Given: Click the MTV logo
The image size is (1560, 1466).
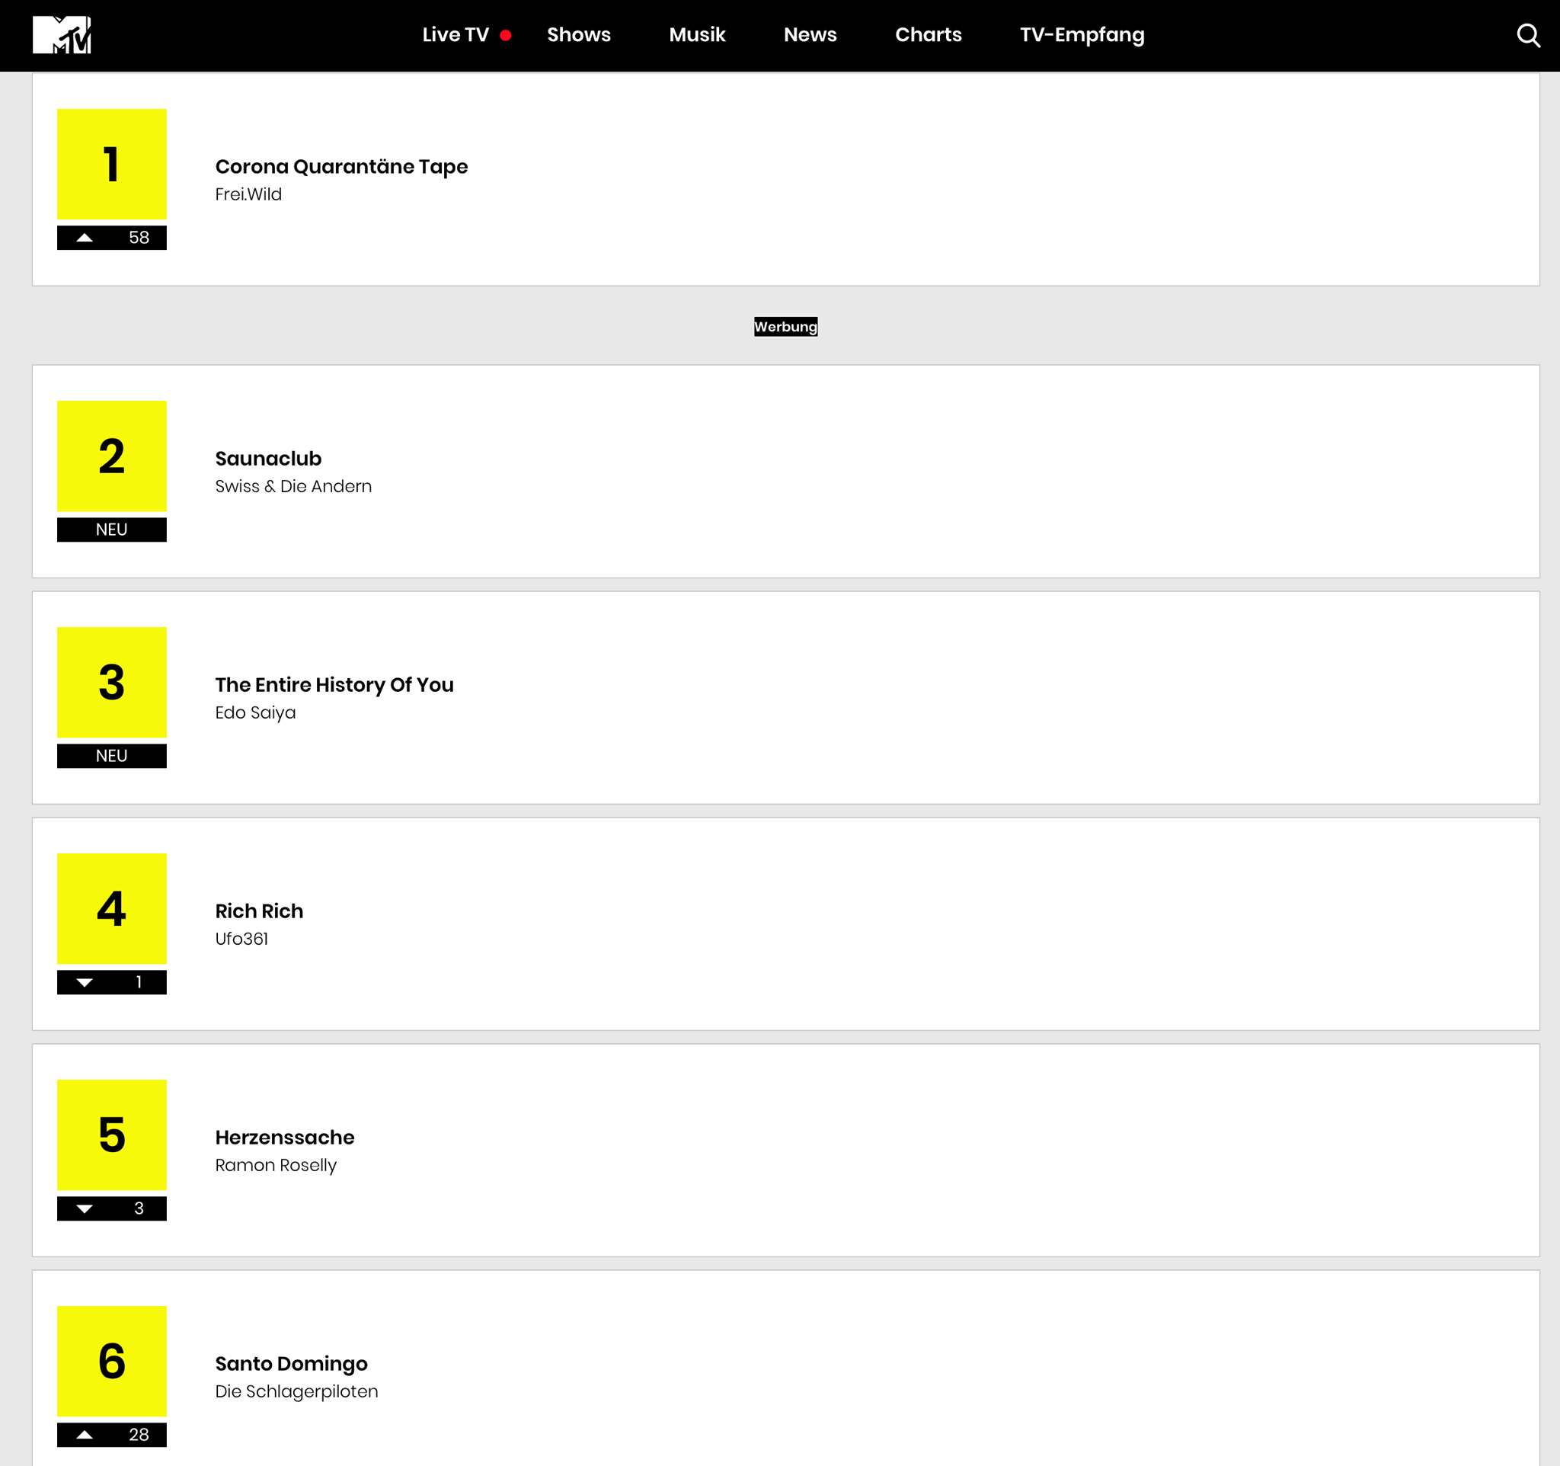Looking at the screenshot, I should click(x=62, y=34).
